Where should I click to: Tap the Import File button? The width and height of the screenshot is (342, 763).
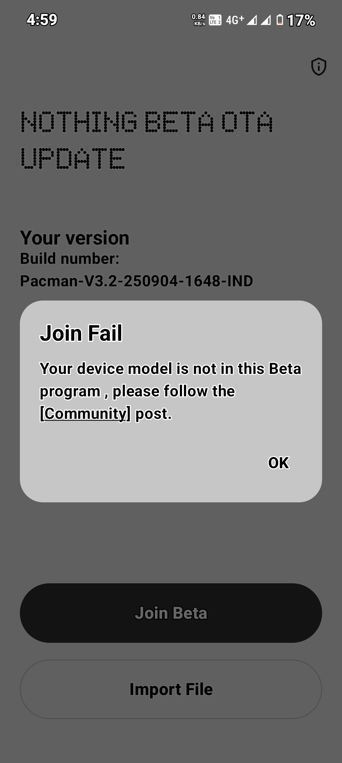pyautogui.click(x=171, y=689)
